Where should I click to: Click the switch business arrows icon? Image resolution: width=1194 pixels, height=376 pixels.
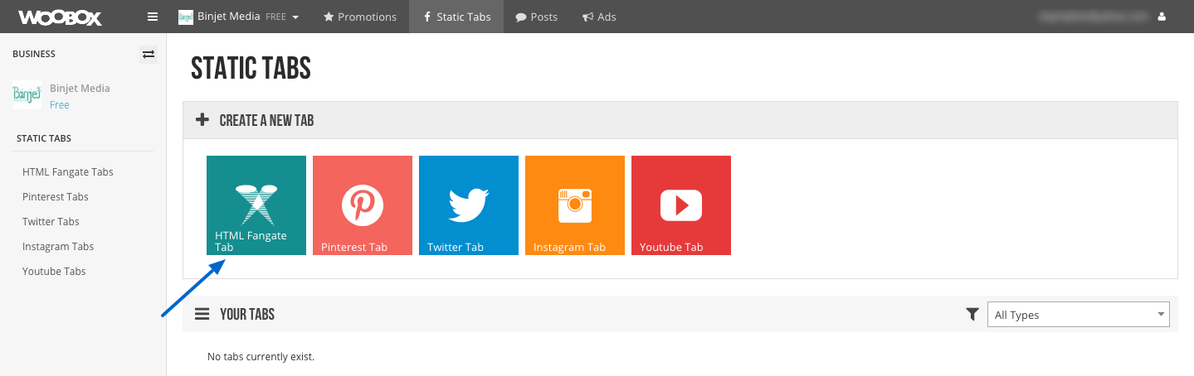pos(149,54)
